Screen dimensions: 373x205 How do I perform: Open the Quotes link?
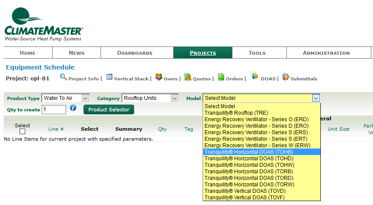(202, 79)
